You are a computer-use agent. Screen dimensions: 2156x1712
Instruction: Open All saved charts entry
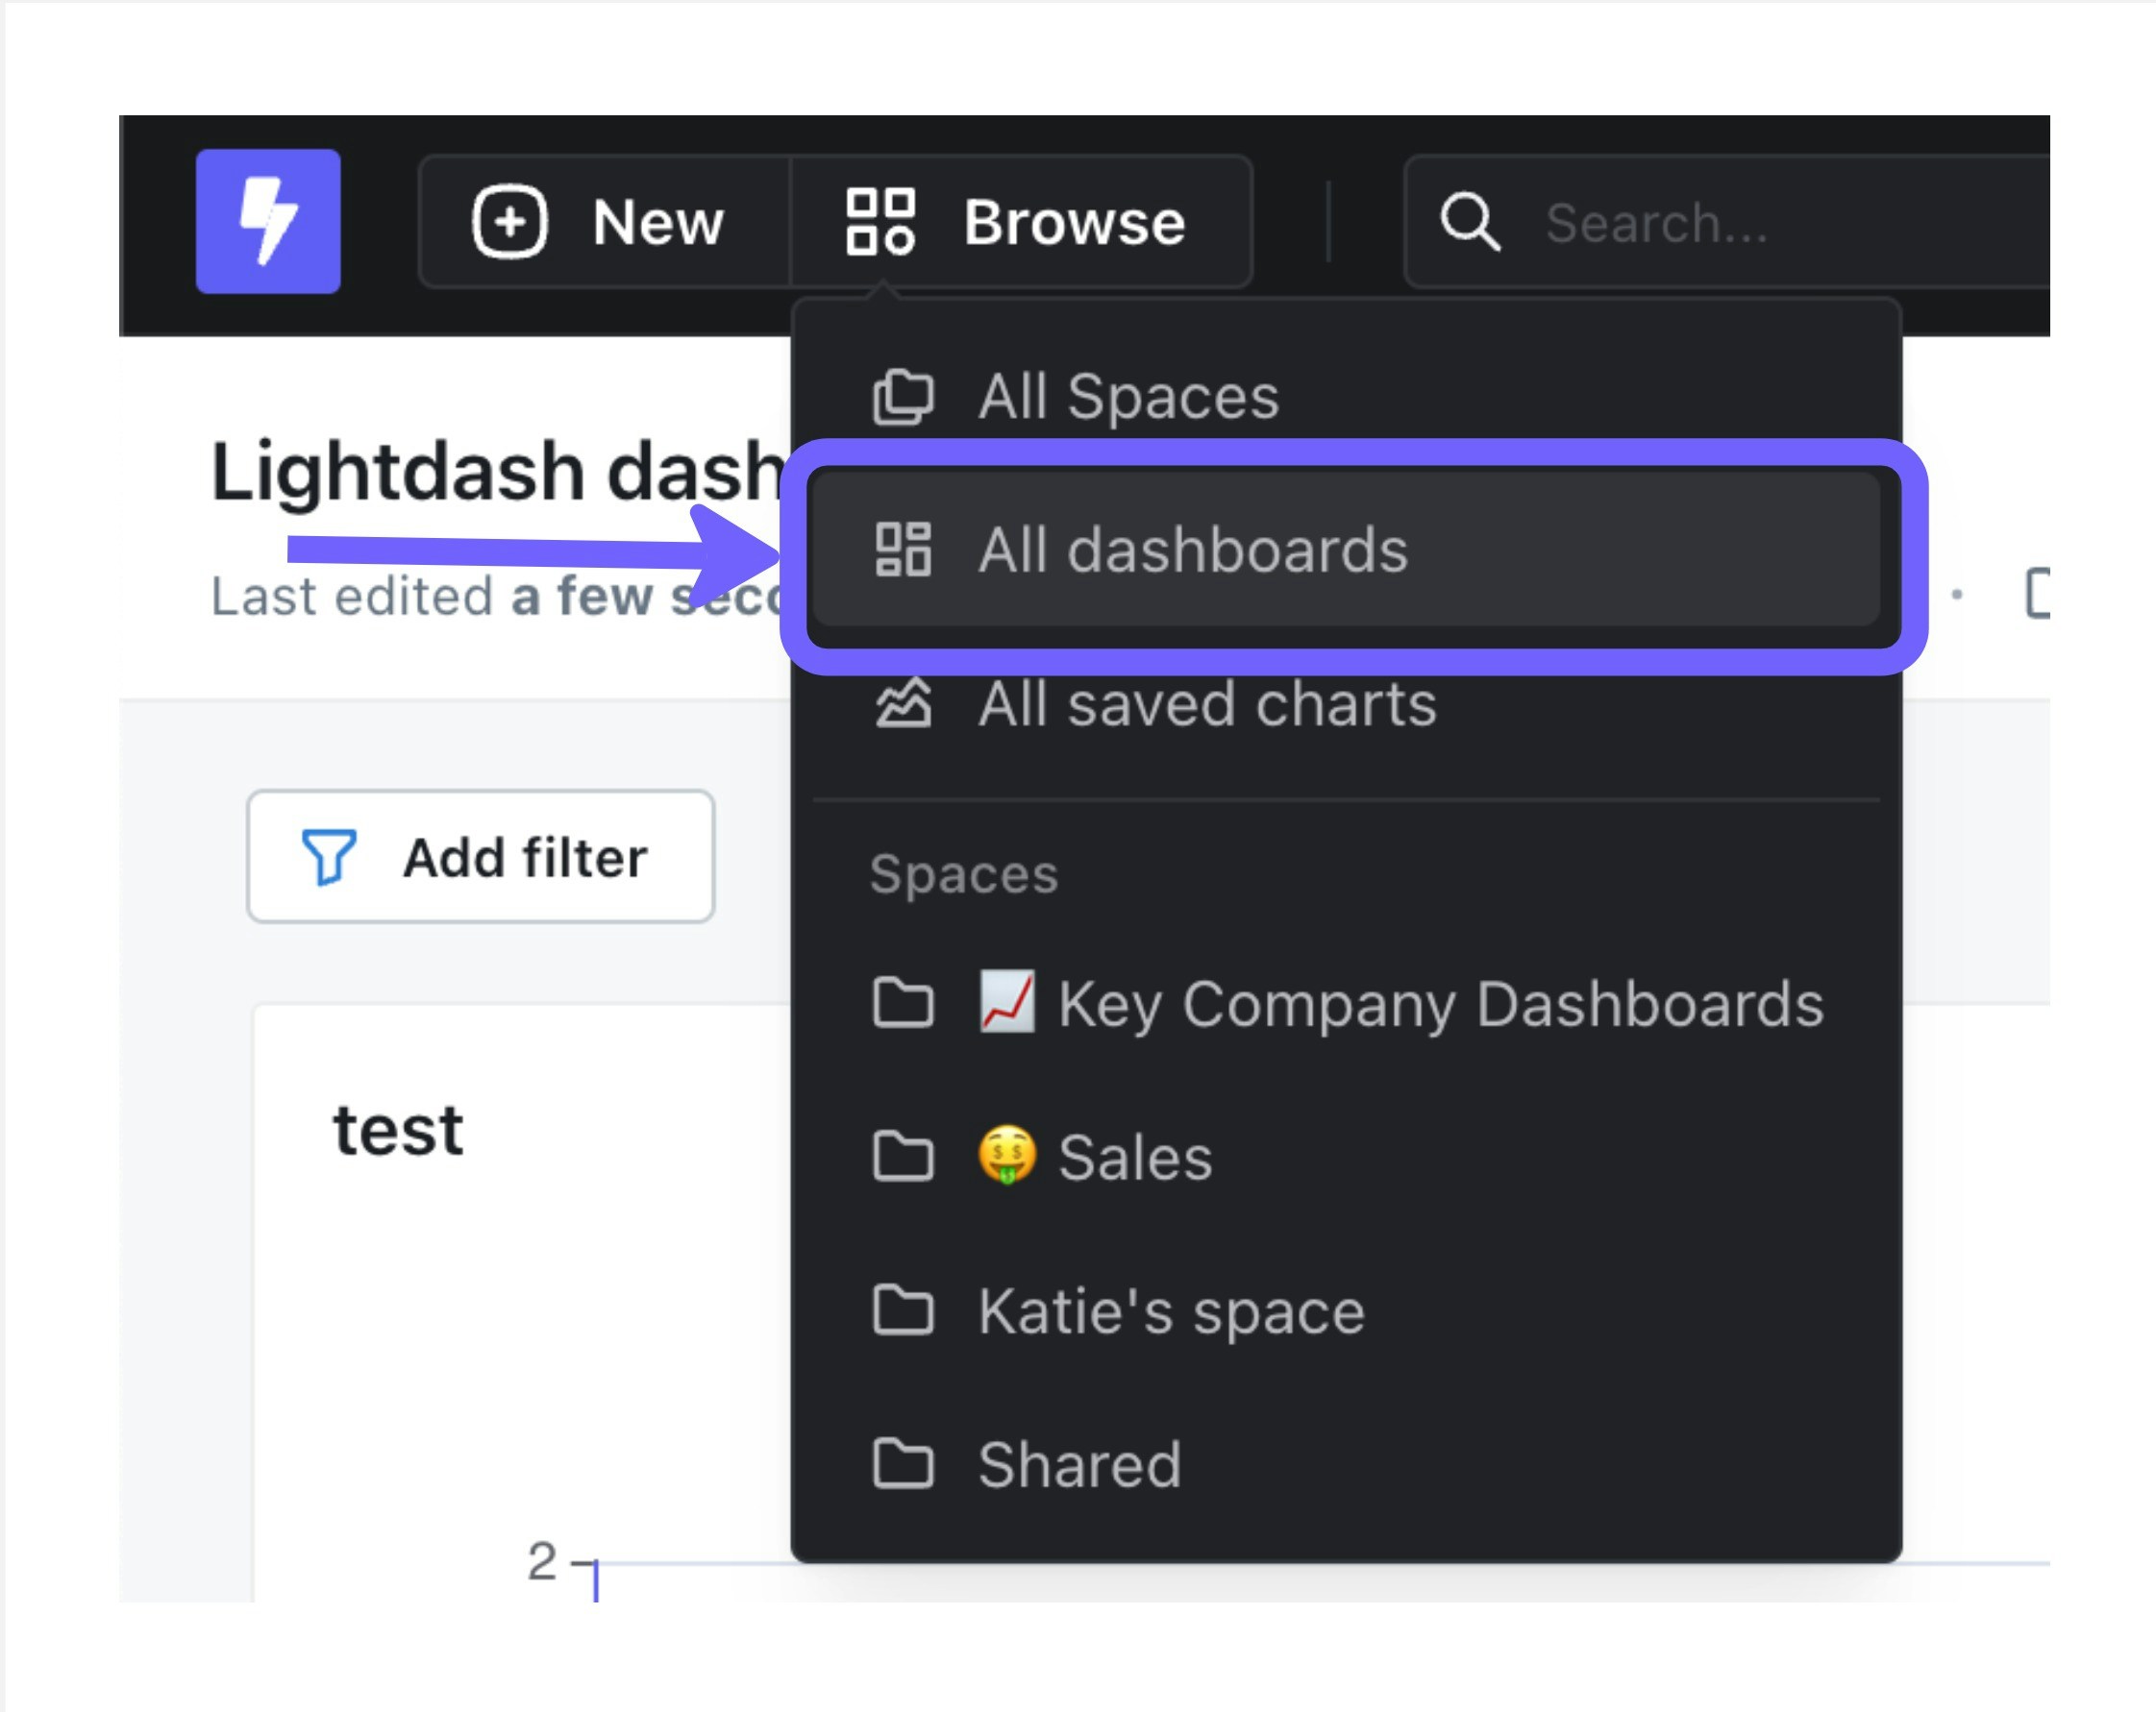[x=1206, y=703]
